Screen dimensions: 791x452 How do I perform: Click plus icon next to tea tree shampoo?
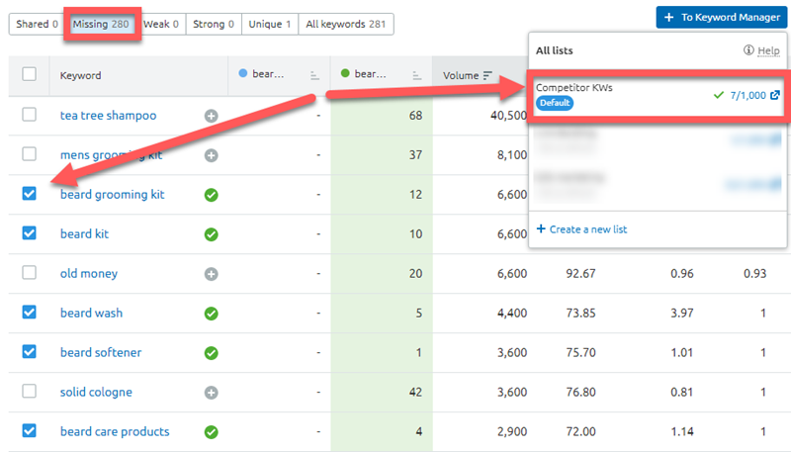click(211, 116)
